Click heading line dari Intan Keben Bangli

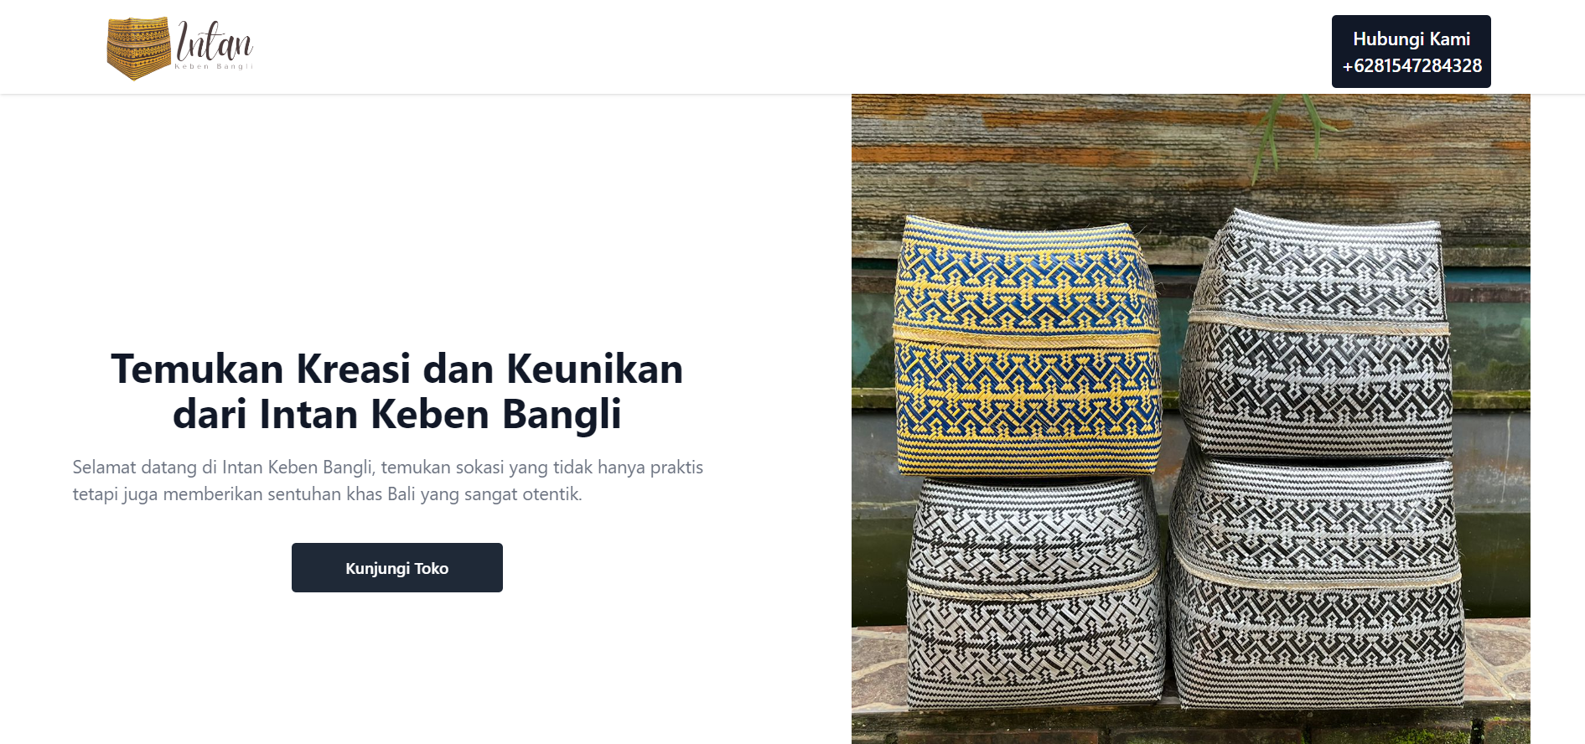[x=397, y=414]
